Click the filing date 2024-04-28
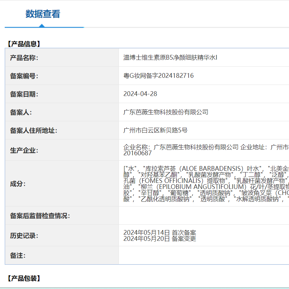This screenshot has height=289, width=289. 139,94
